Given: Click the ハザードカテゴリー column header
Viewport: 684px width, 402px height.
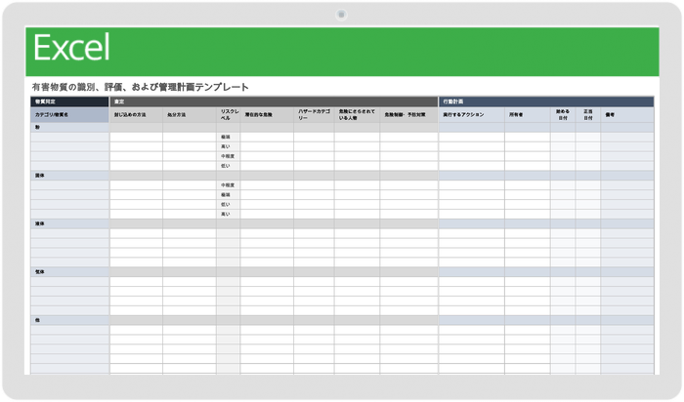Looking at the screenshot, I should pos(314,114).
